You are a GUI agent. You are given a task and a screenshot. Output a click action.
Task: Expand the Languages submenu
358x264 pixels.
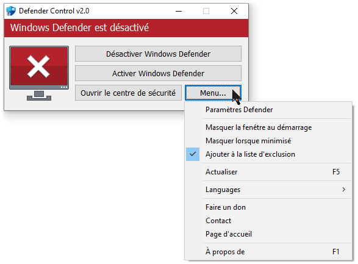(x=268, y=190)
